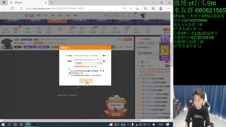Click the orange follow button beside room title

tap(128, 40)
